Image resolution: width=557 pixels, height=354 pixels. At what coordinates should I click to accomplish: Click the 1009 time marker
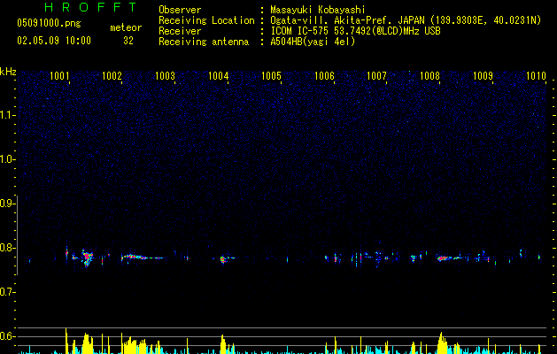pos(484,76)
